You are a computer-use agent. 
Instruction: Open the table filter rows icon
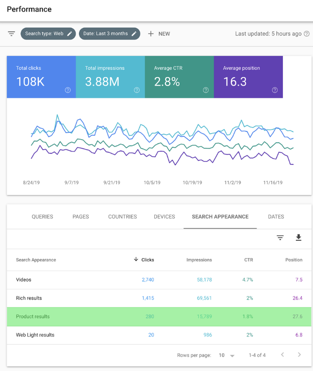[x=280, y=237]
